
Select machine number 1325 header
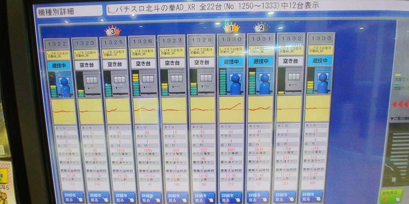pyautogui.click(x=113, y=42)
